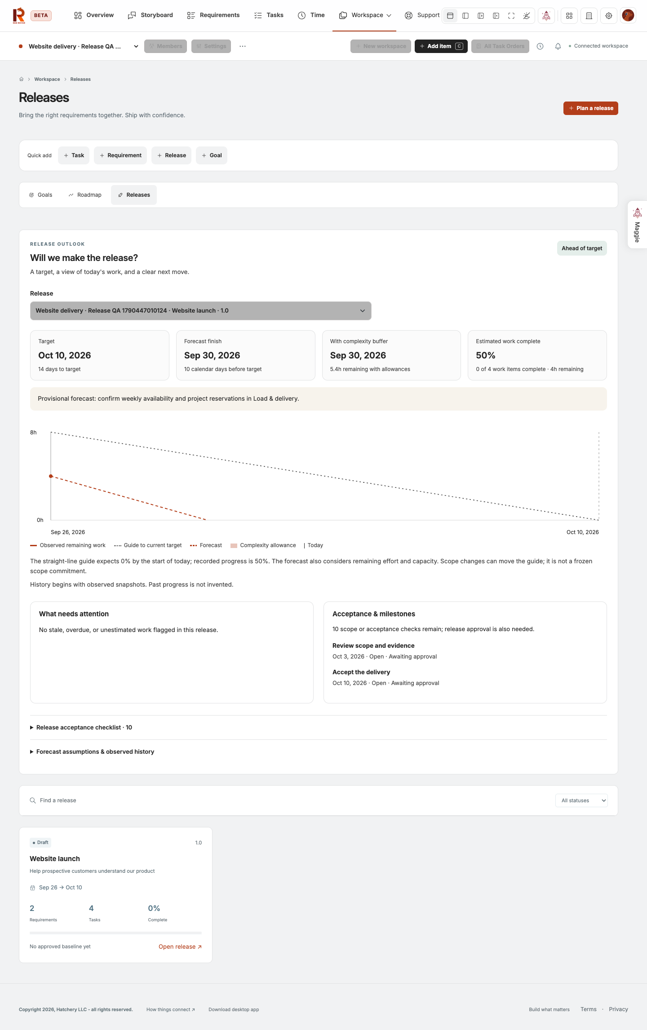Select the top-bar layout icon

[450, 16]
